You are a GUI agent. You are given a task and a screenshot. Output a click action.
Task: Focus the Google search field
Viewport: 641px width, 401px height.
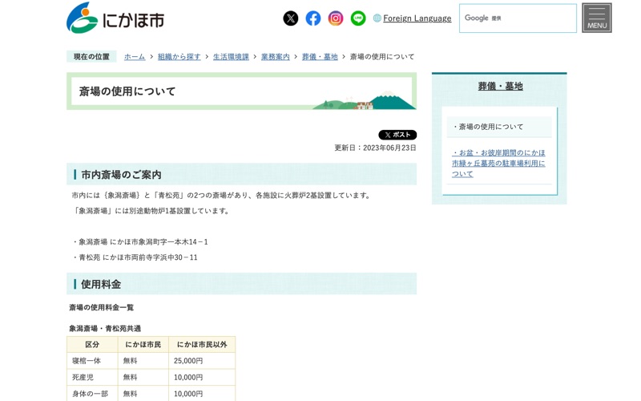[518, 18]
